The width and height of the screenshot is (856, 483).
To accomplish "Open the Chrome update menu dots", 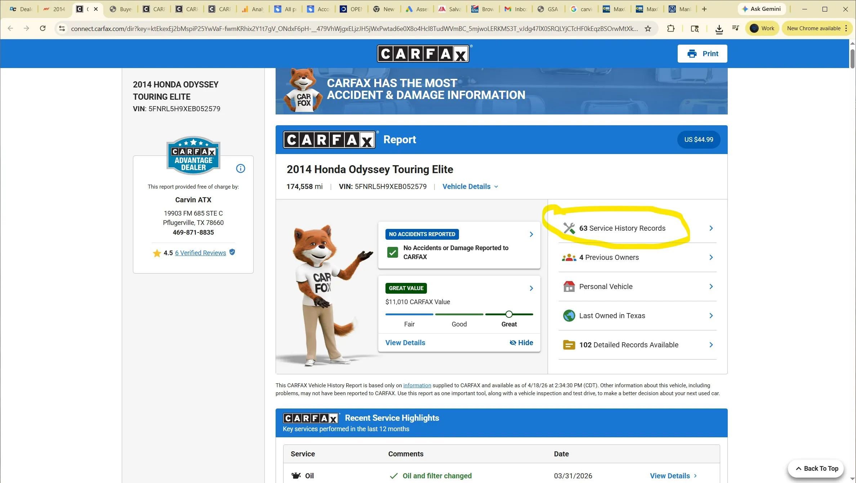I will coord(846,28).
